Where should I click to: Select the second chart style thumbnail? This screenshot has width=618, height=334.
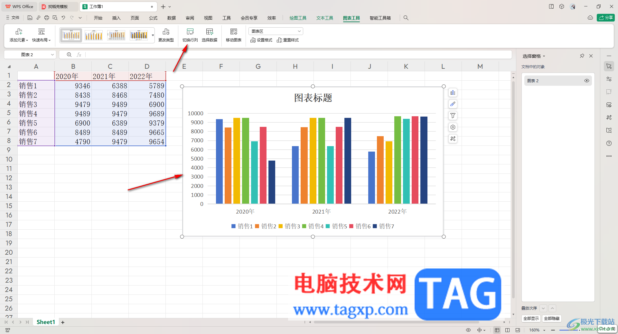point(94,35)
